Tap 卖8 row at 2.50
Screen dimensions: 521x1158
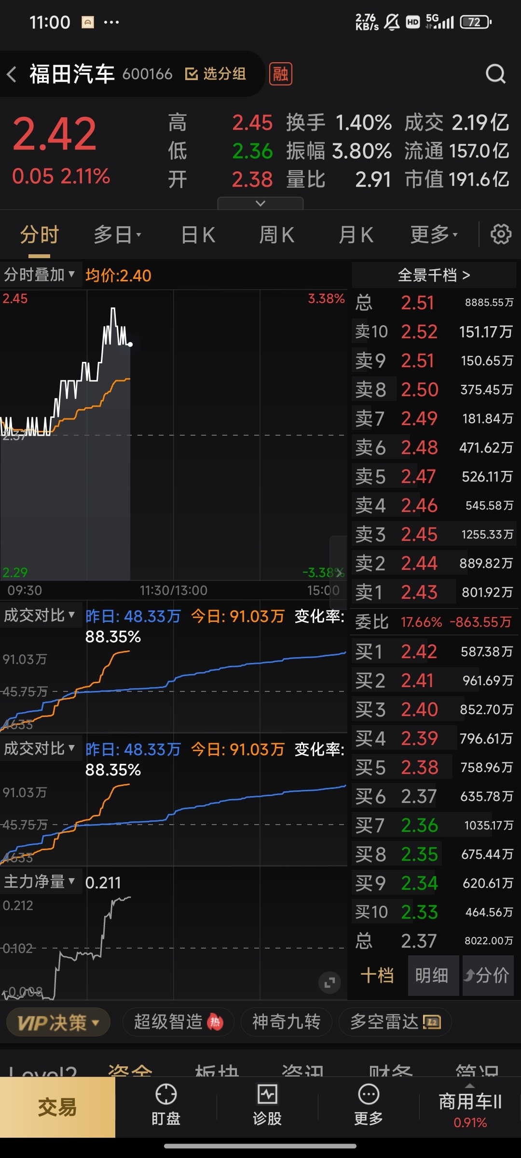[x=434, y=389]
